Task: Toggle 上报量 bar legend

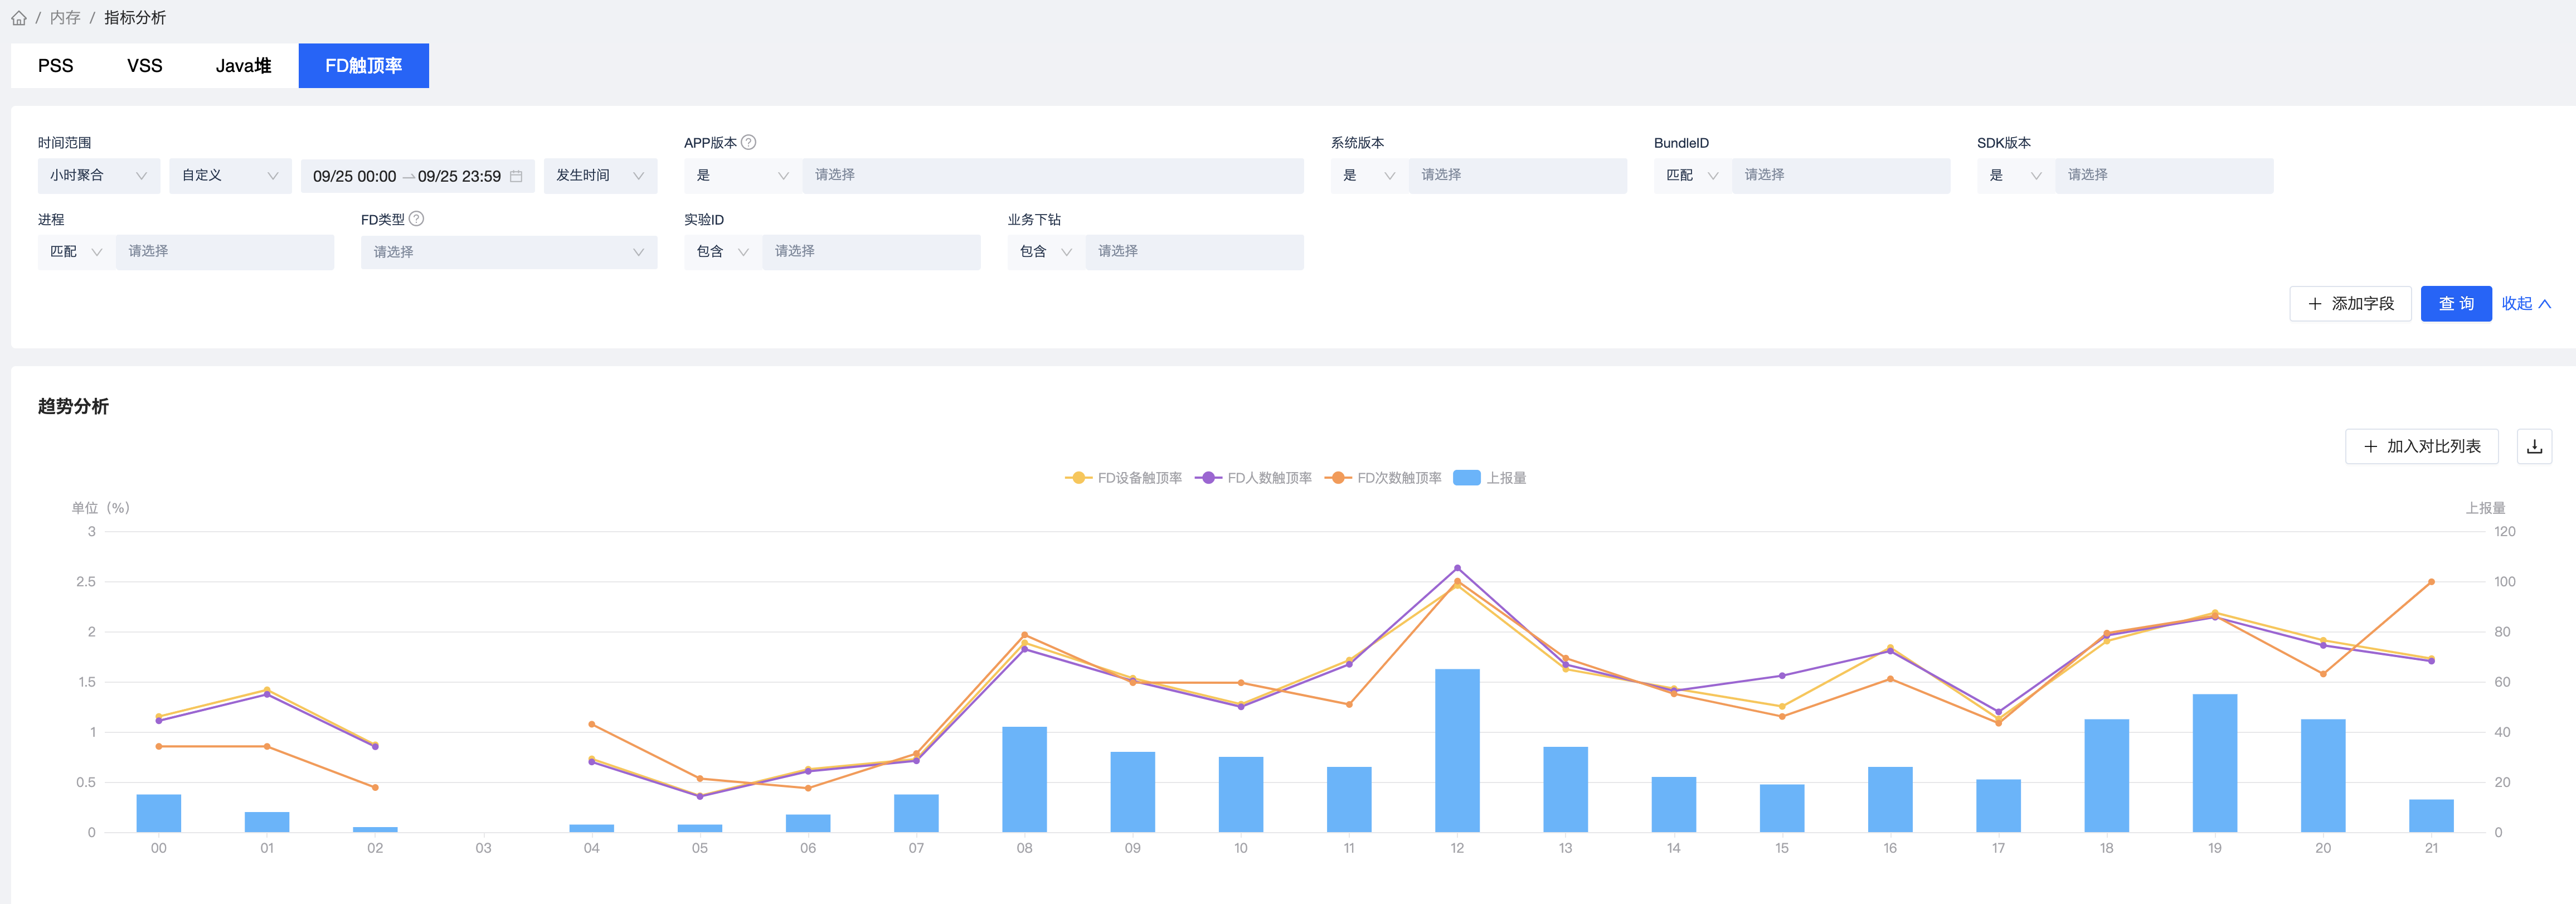Action: coord(1490,478)
